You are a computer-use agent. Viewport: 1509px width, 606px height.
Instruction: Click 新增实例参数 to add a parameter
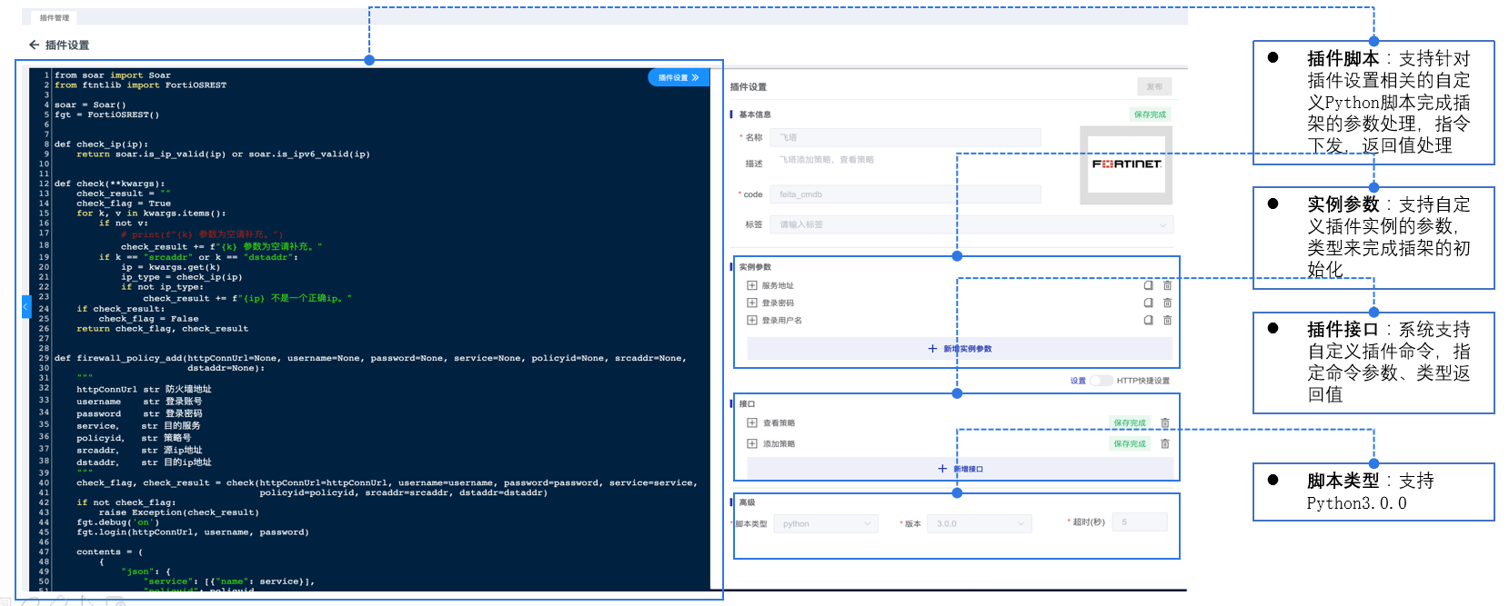point(960,349)
